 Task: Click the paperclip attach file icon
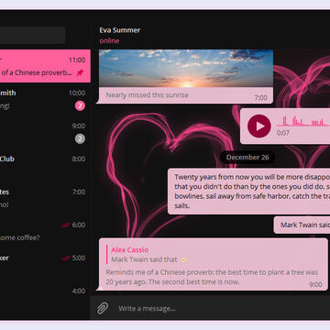[103, 308]
